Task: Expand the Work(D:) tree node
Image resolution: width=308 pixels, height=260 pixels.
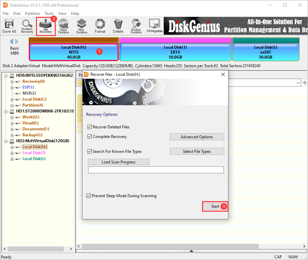Action: coord(12,117)
